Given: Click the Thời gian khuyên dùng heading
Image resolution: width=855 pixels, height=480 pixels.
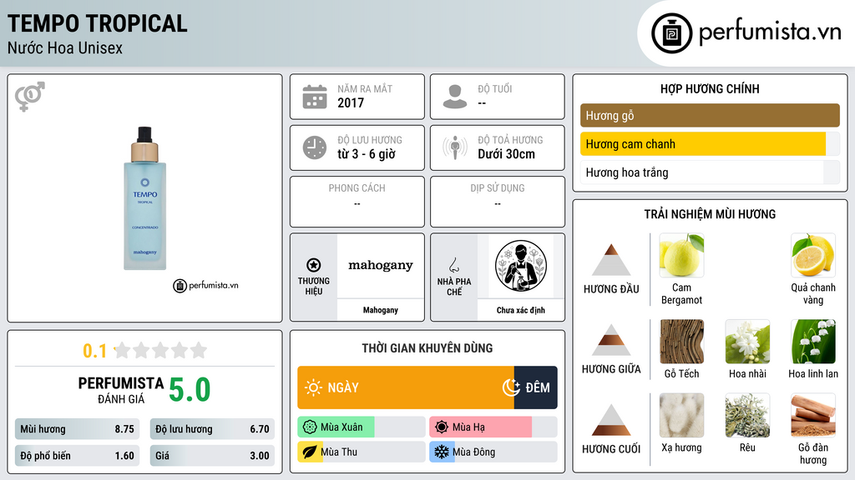Looking at the screenshot, I should 427,347.
